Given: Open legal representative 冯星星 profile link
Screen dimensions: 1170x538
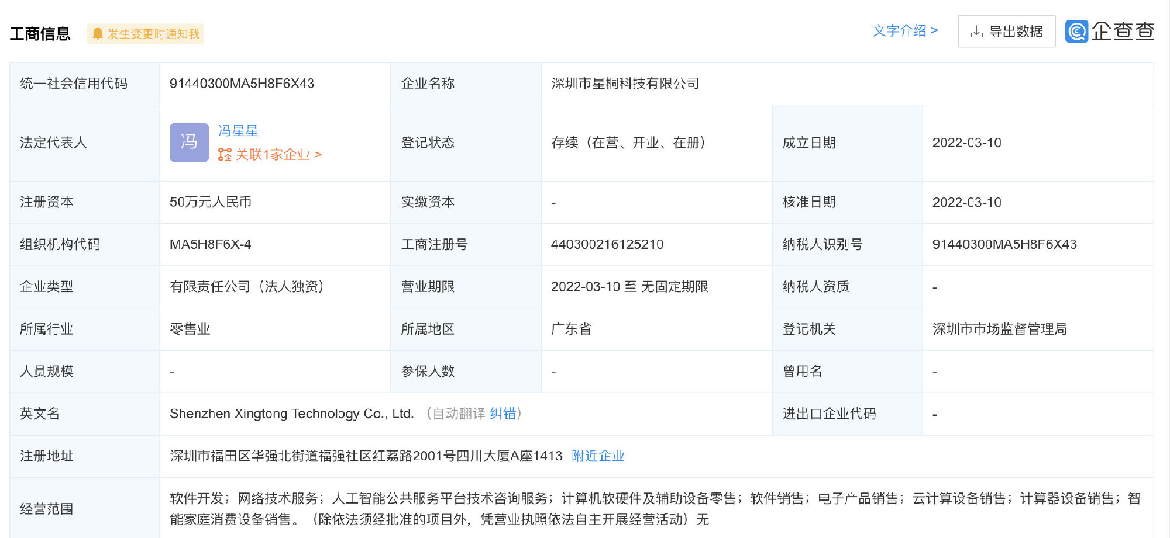Looking at the screenshot, I should (x=238, y=131).
